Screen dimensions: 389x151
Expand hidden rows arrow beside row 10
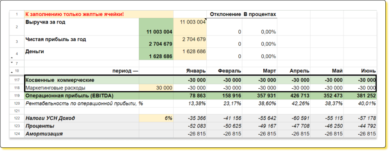pyautogui.click(x=11, y=72)
